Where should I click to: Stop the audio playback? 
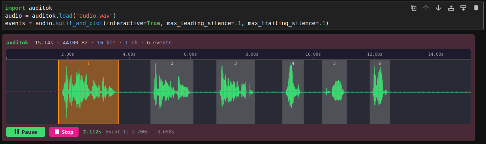pos(64,132)
